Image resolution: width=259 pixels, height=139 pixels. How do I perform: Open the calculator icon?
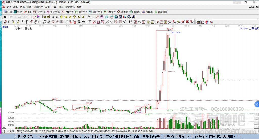coord(116,17)
